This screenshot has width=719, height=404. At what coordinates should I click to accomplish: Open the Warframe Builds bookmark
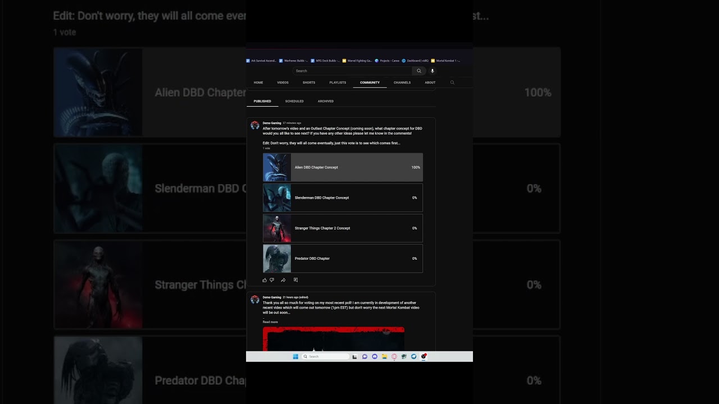pyautogui.click(x=293, y=61)
